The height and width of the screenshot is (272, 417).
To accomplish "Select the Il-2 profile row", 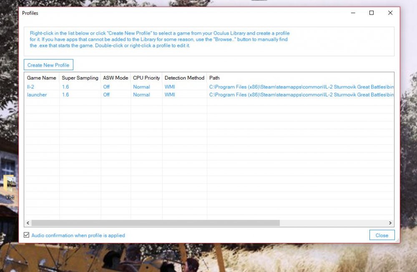I will 209,87.
